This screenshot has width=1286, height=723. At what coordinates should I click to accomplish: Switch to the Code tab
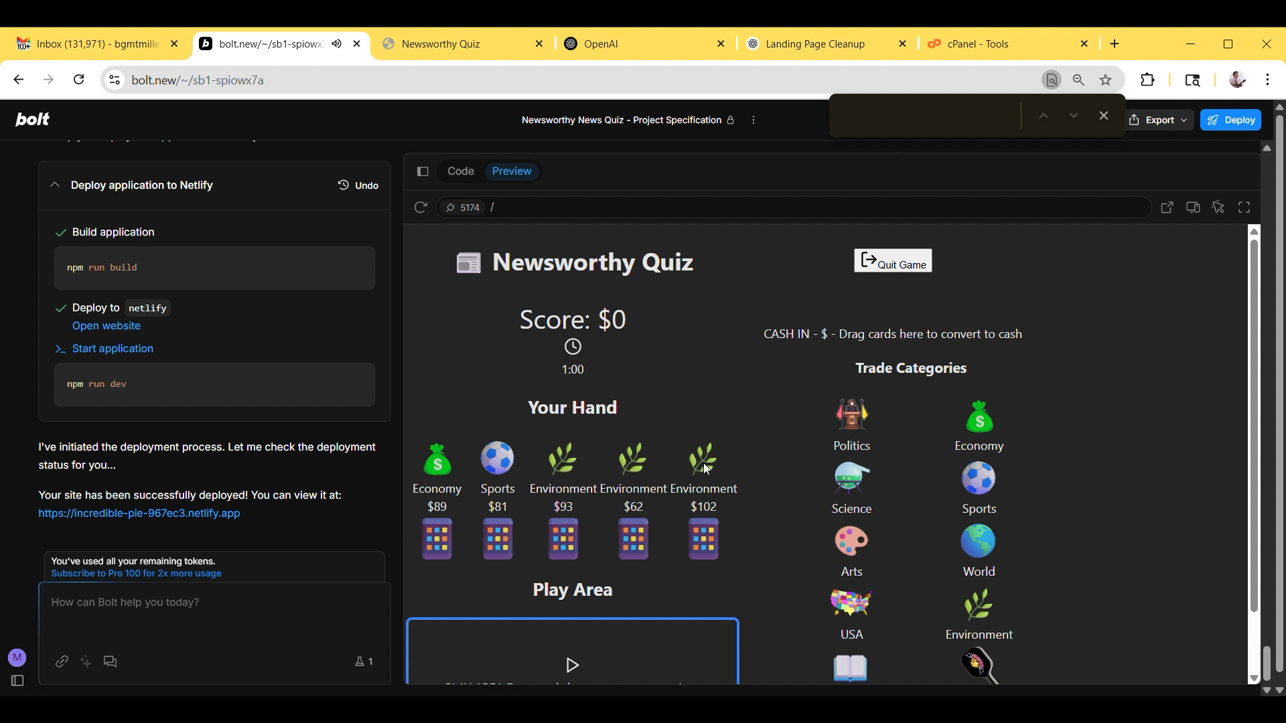pyautogui.click(x=460, y=171)
